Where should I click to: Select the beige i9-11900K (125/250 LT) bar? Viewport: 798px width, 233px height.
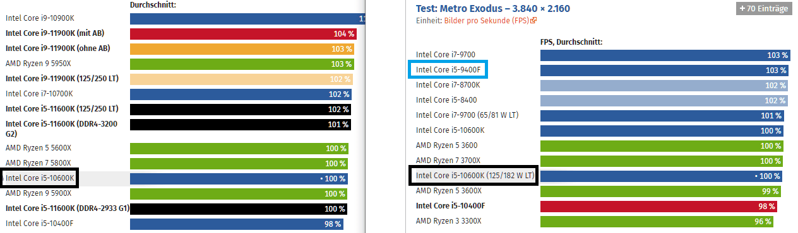241,79
